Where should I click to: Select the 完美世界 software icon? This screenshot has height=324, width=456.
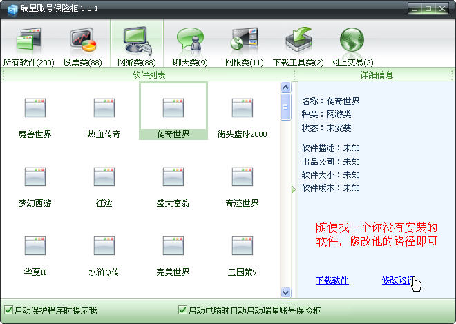(x=173, y=246)
